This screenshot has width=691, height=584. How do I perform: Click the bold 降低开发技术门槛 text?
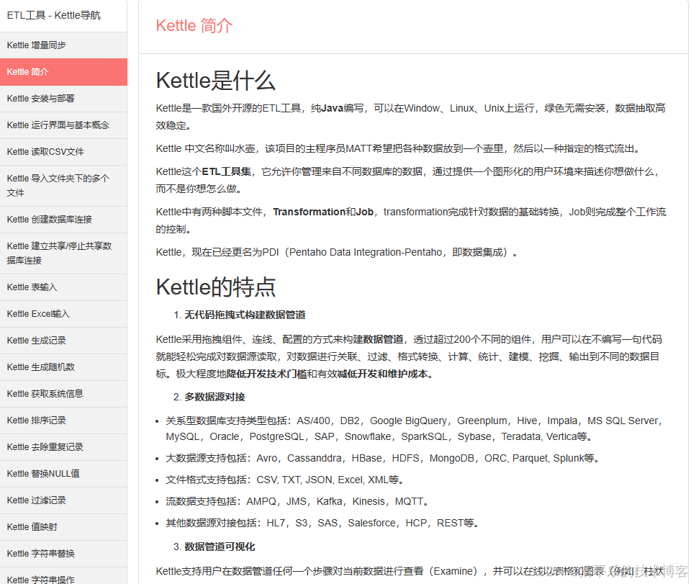(x=266, y=374)
